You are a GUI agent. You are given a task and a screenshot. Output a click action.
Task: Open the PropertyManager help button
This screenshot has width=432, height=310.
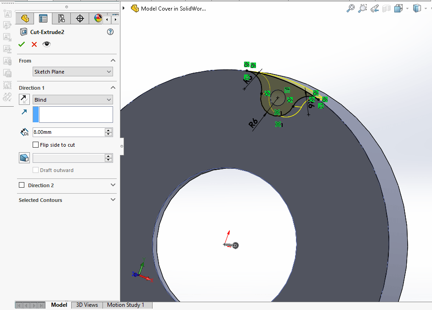(x=110, y=32)
